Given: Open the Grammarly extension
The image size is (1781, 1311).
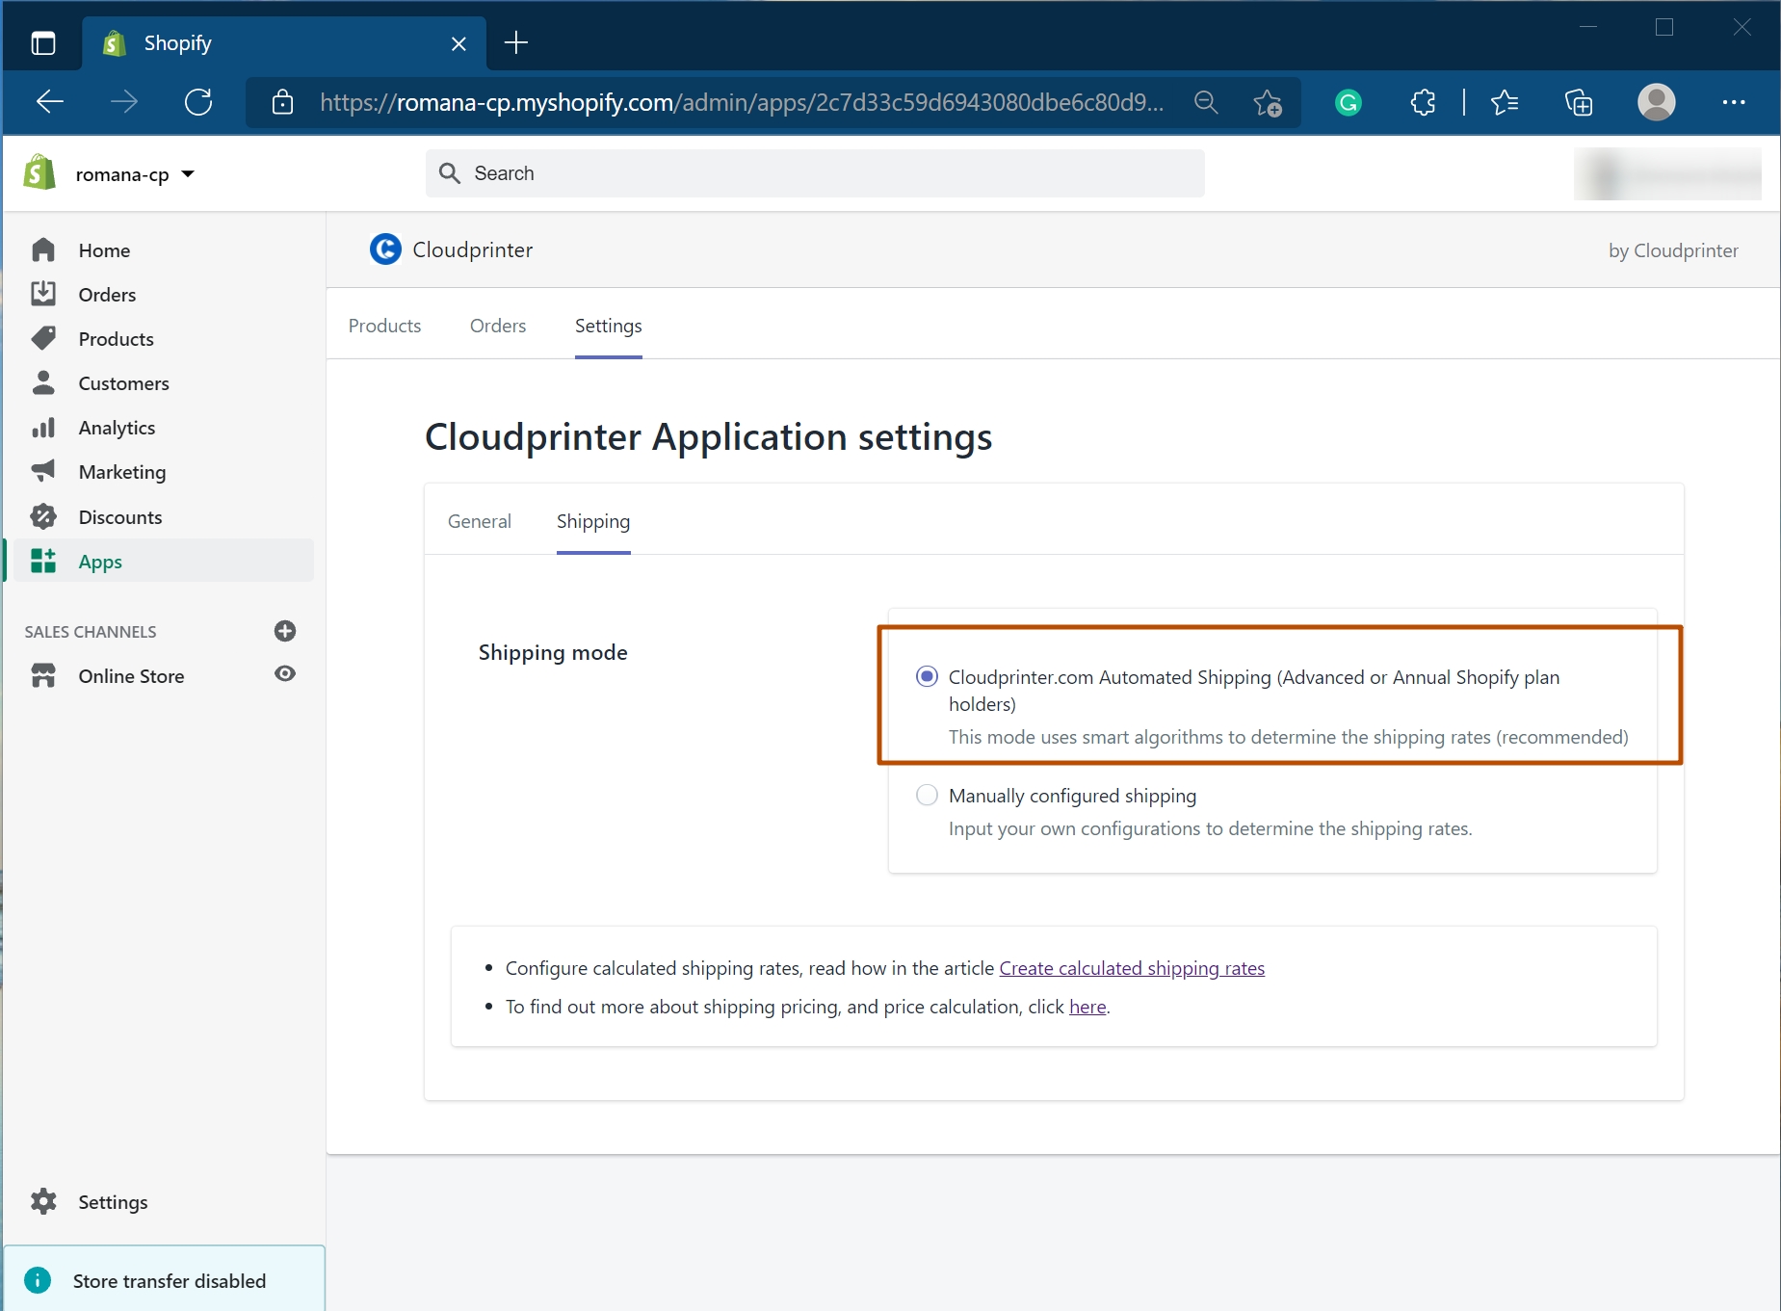Looking at the screenshot, I should (1349, 102).
